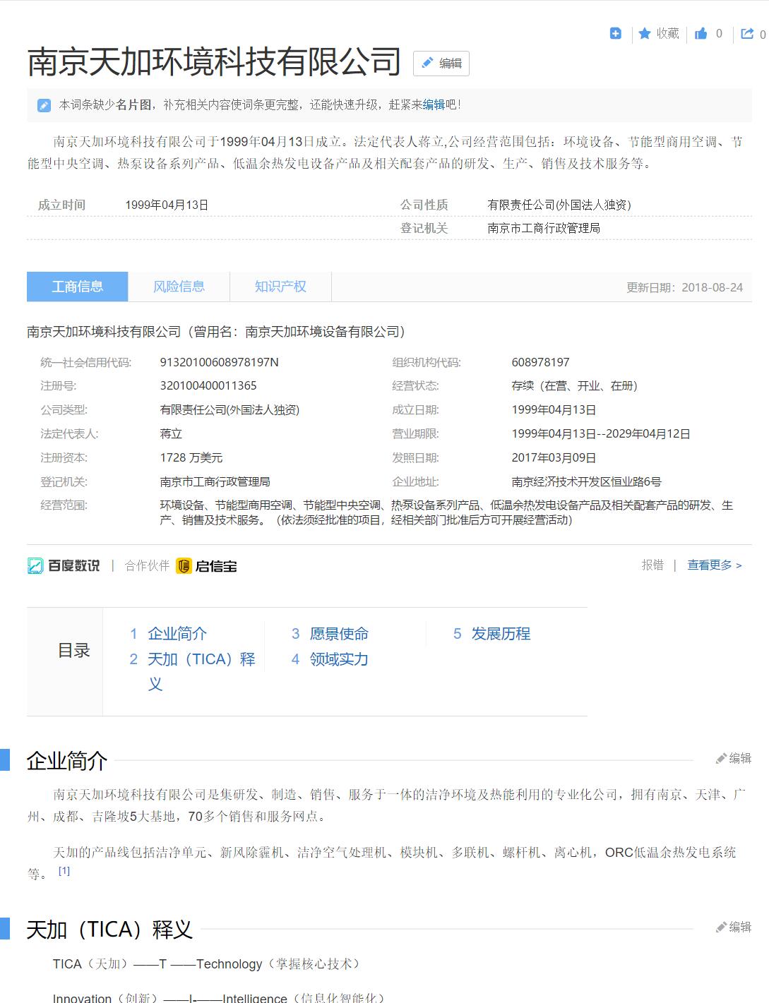769x1003 pixels.
Task: Click the blue pencil icon in notice bar
Action: (x=44, y=105)
